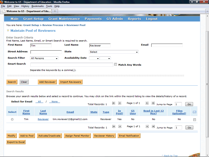Check the email checkbox in Tim's row
The height and width of the screenshot is (157, 209).
195,120
